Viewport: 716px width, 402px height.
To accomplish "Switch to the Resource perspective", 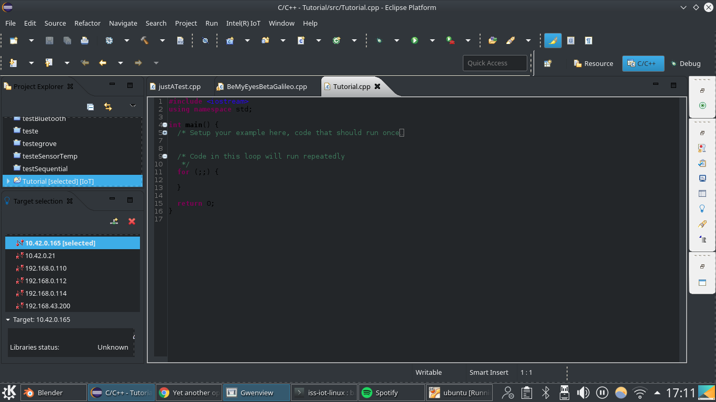I will [593, 63].
